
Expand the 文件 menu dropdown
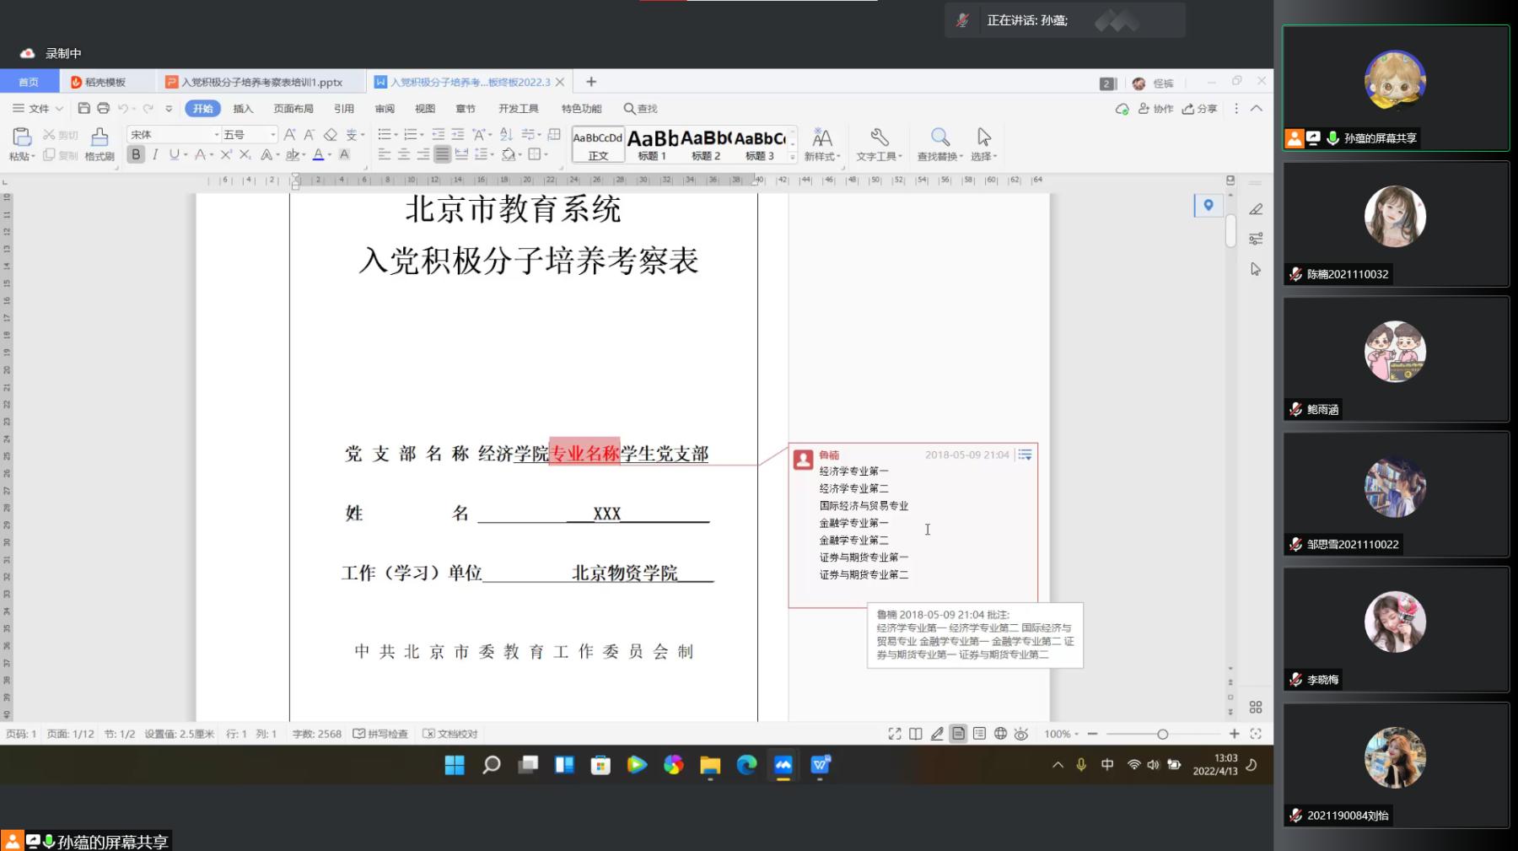(x=38, y=108)
